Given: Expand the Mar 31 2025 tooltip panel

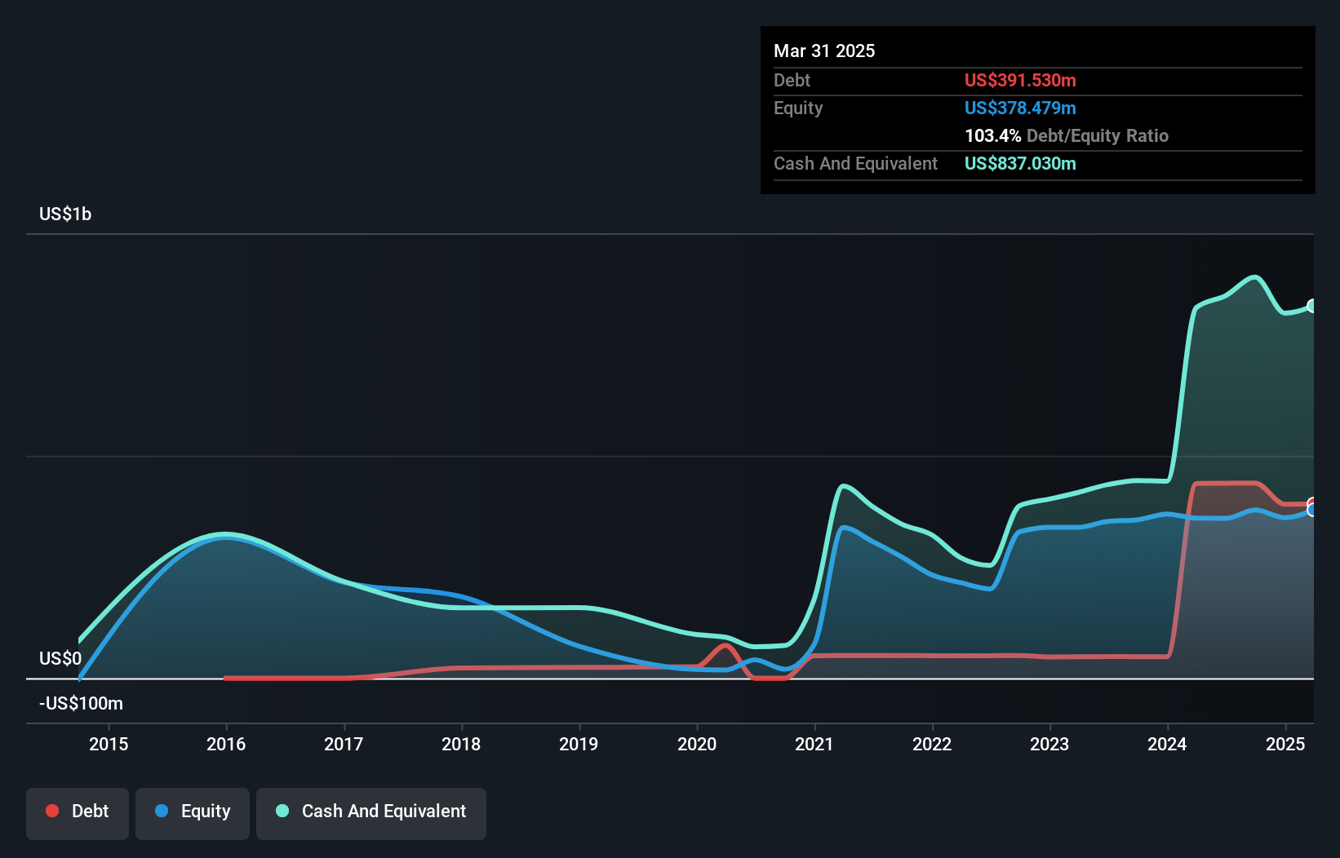Looking at the screenshot, I should 823,51.
